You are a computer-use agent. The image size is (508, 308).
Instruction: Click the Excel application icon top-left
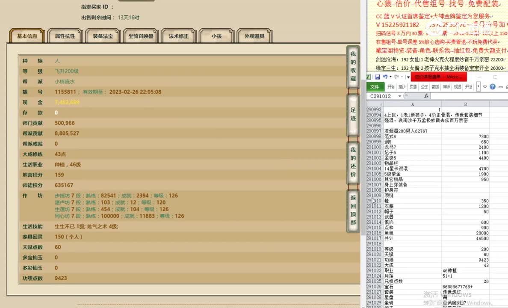click(x=368, y=76)
